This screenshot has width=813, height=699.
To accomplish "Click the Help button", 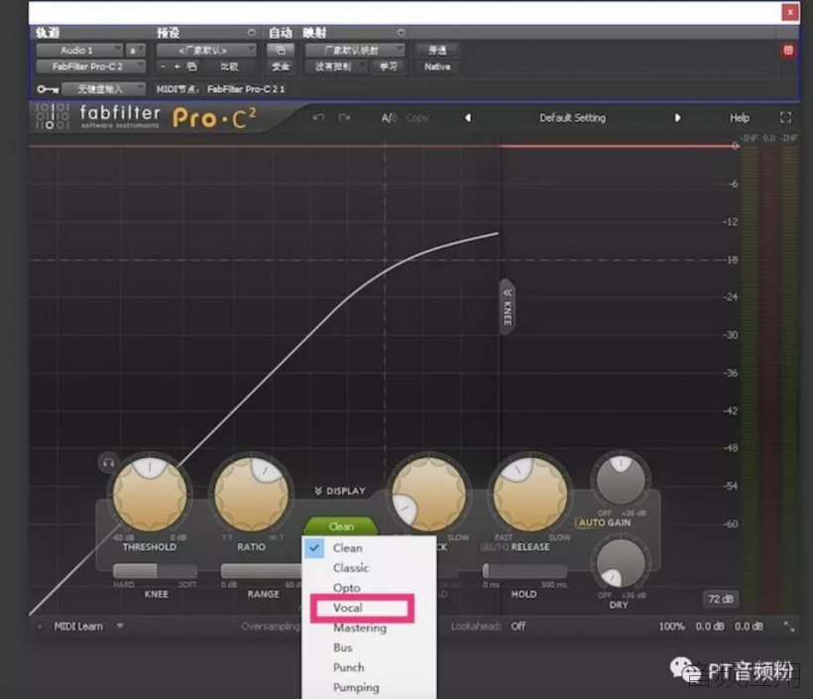I will (x=740, y=118).
